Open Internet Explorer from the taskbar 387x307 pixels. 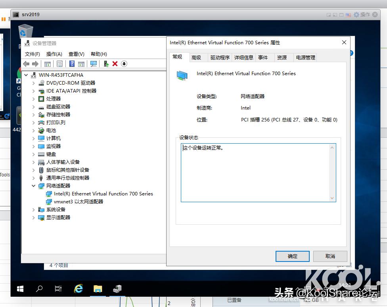78,289
